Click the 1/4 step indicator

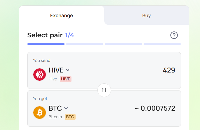tap(70, 35)
